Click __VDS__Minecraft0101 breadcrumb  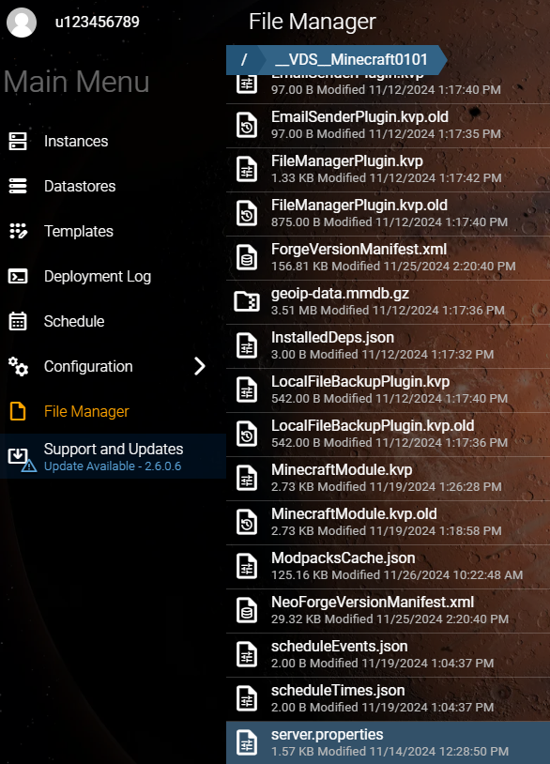coord(351,60)
